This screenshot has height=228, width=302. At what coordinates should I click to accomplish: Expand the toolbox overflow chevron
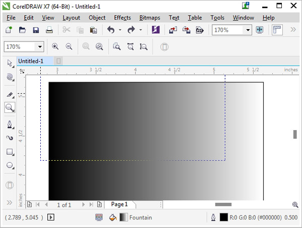tap(9, 202)
